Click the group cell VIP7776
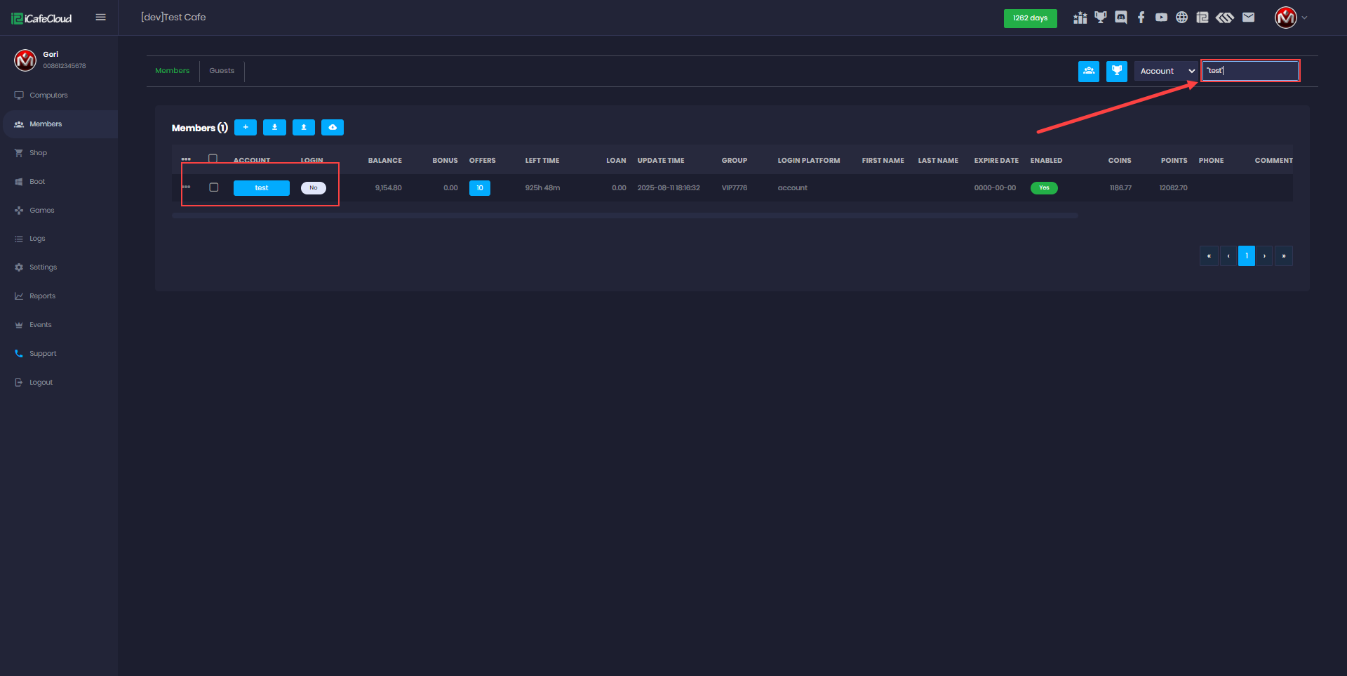Viewport: 1347px width, 676px height. pyautogui.click(x=735, y=188)
